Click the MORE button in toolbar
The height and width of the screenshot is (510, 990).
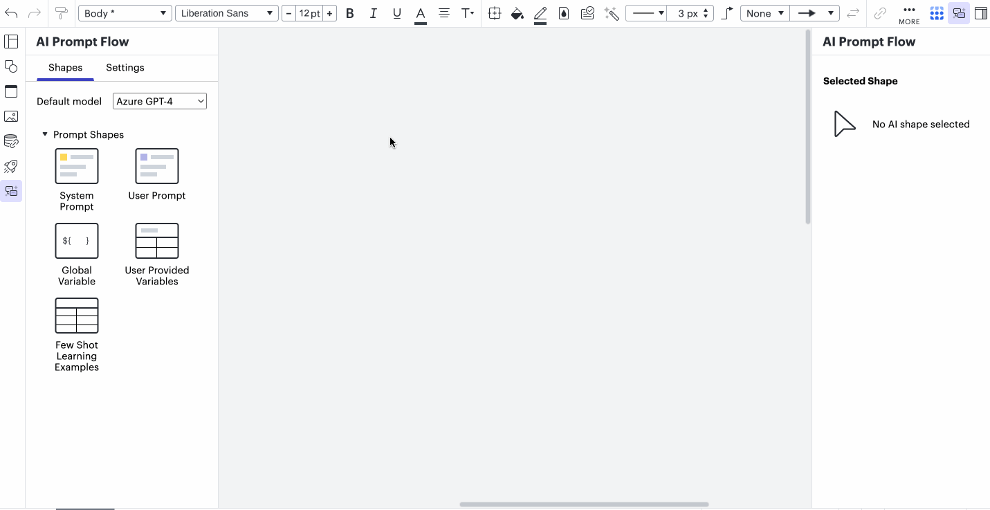908,13
